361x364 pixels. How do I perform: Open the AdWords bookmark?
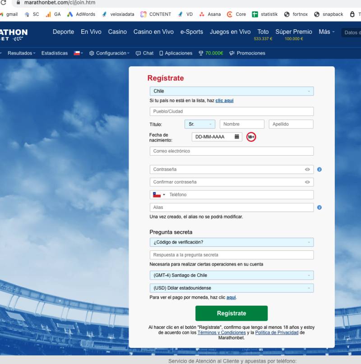(x=81, y=14)
